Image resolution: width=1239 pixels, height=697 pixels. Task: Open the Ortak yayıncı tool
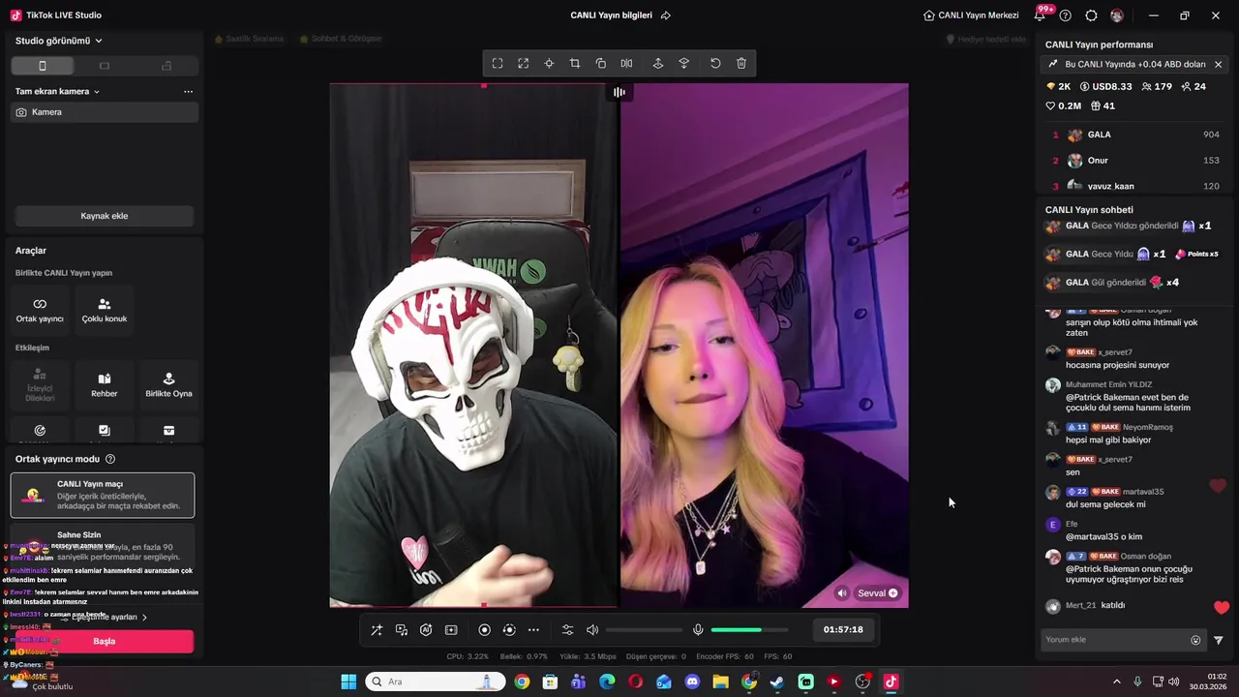(x=40, y=310)
